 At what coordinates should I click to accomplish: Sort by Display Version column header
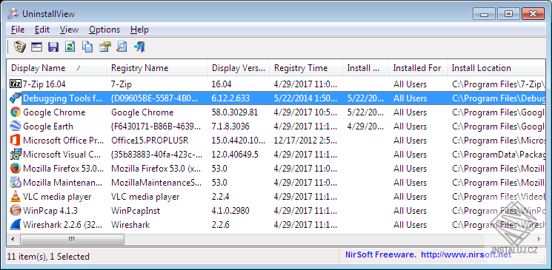239,68
